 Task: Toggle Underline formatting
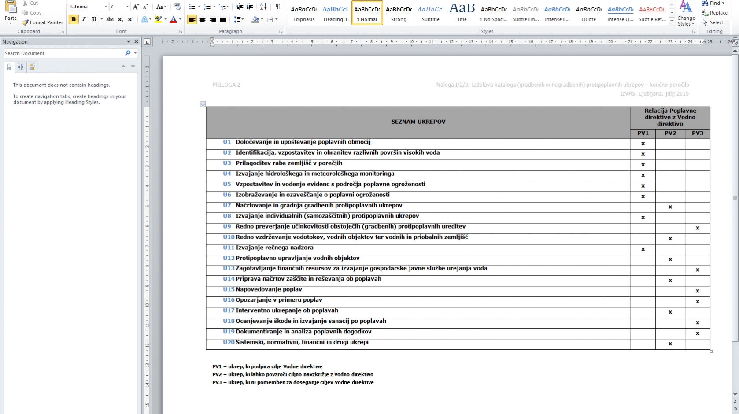(x=94, y=19)
